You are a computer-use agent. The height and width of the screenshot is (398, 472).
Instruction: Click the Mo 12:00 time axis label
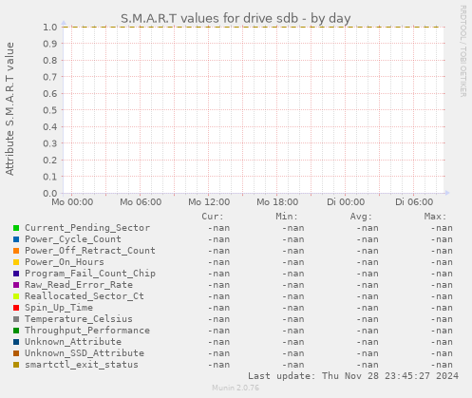[209, 202]
